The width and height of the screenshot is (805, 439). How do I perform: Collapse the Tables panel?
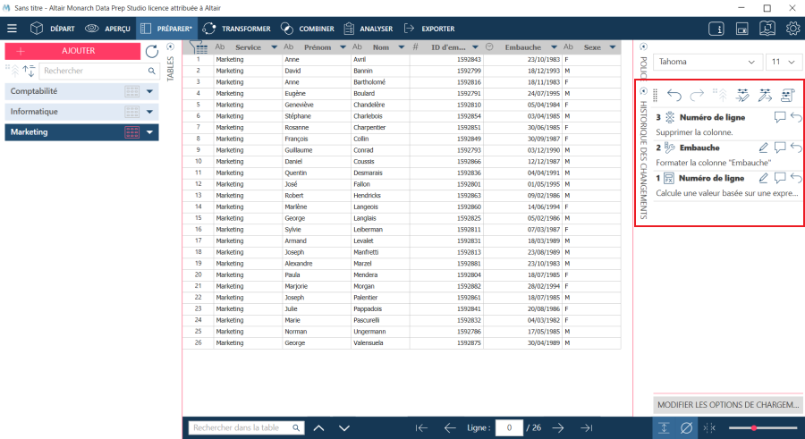tap(171, 46)
